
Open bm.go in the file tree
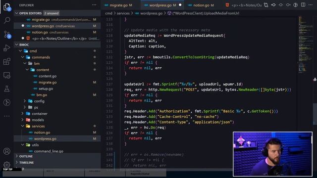[x=57, y=95]
